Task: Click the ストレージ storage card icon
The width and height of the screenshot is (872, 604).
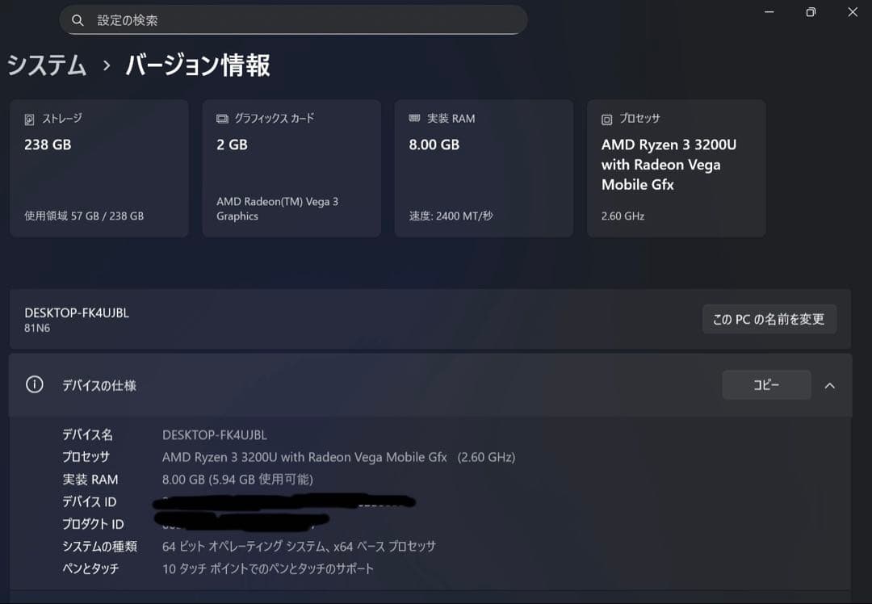Action: (x=30, y=118)
